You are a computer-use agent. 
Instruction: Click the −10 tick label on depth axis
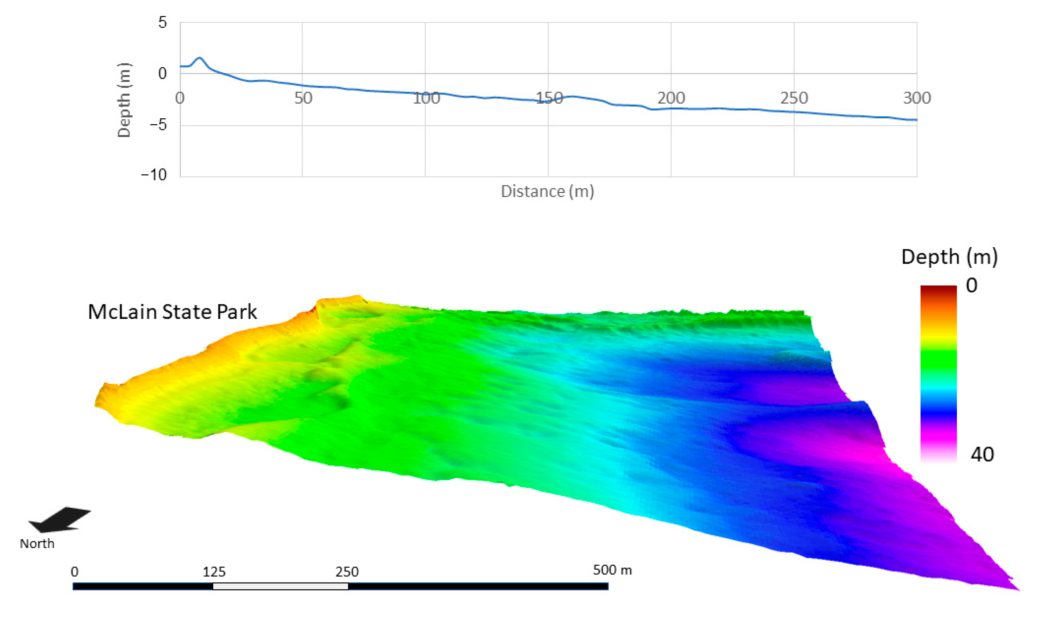[154, 175]
